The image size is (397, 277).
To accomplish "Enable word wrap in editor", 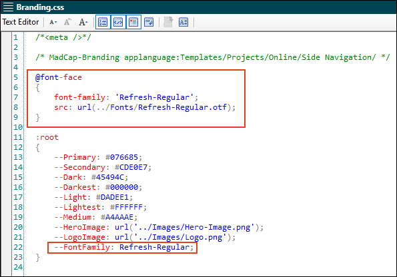I will [x=149, y=22].
